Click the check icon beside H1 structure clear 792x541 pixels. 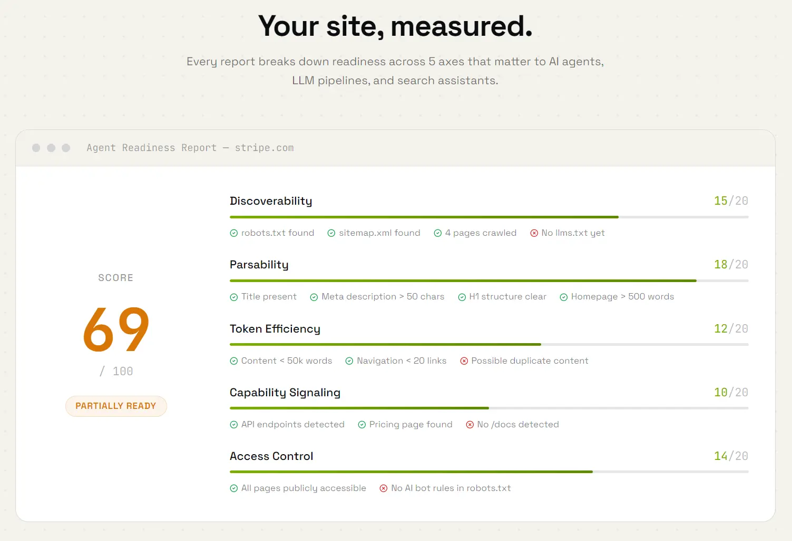click(x=462, y=297)
